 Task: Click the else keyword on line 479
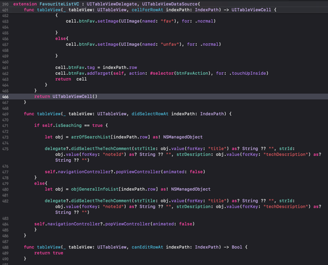(x=39, y=183)
